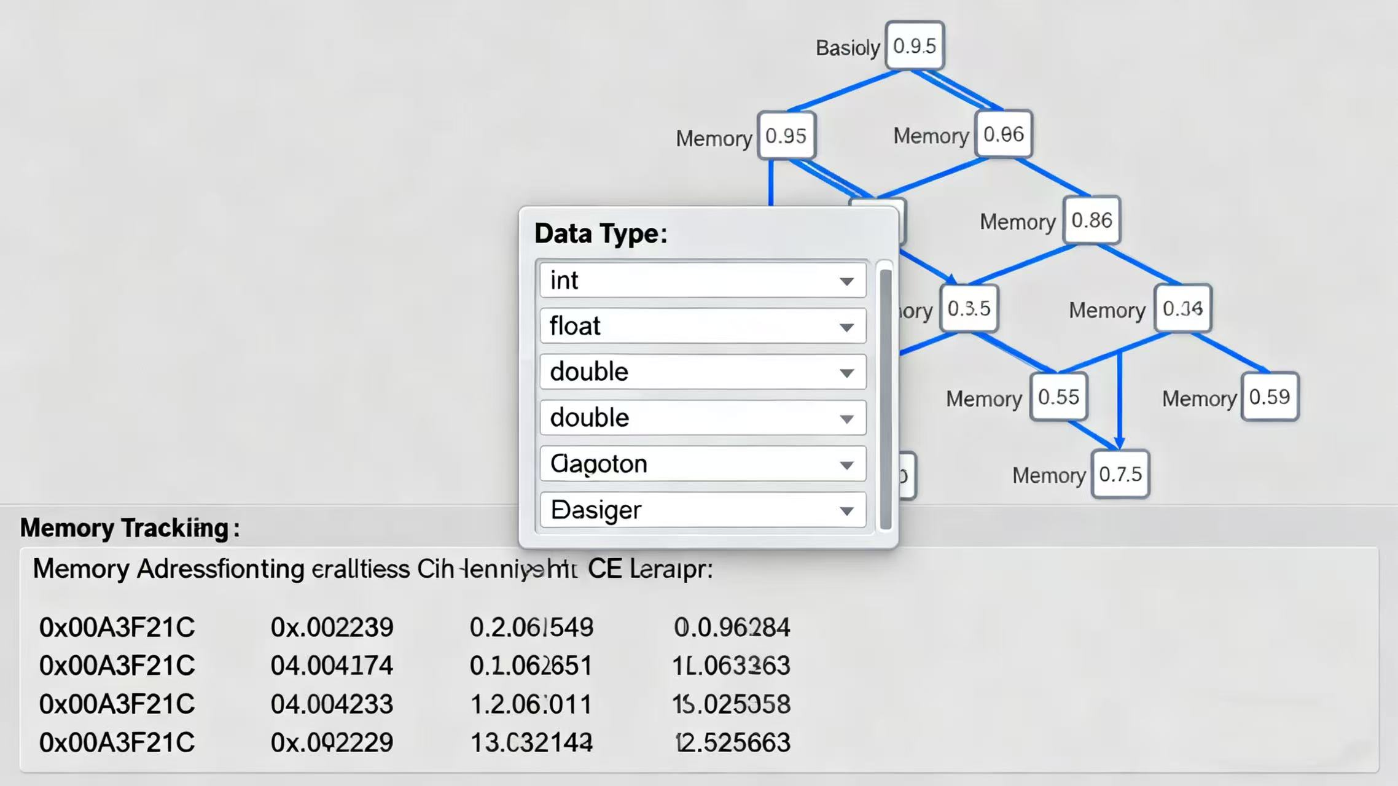
Task: Select Memory node with value 0.95
Action: click(786, 136)
